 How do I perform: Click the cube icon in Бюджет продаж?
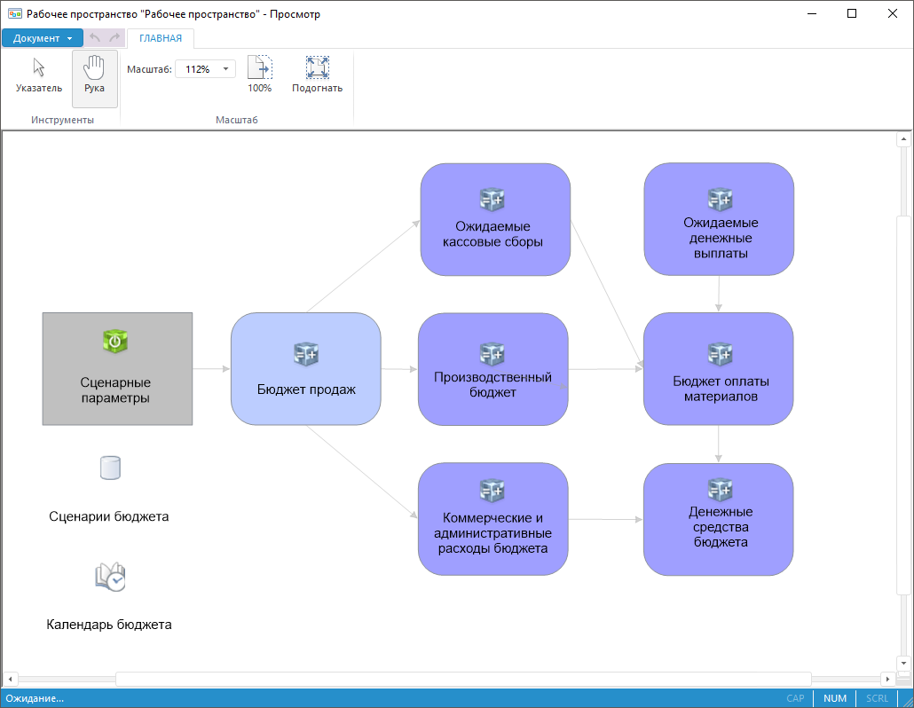tap(306, 354)
